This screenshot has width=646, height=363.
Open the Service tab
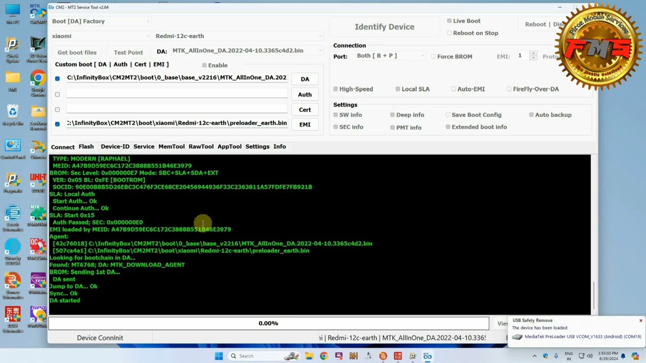click(144, 146)
